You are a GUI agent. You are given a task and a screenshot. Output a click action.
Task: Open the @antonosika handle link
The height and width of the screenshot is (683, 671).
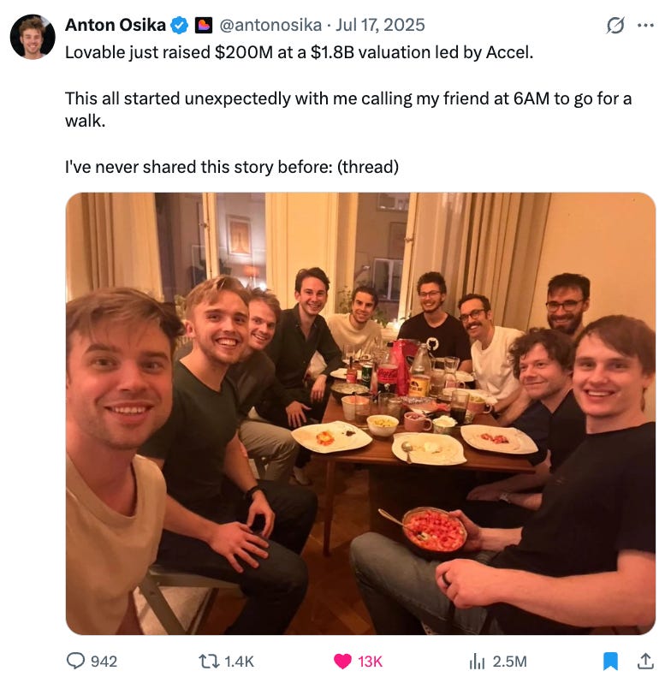click(x=270, y=25)
